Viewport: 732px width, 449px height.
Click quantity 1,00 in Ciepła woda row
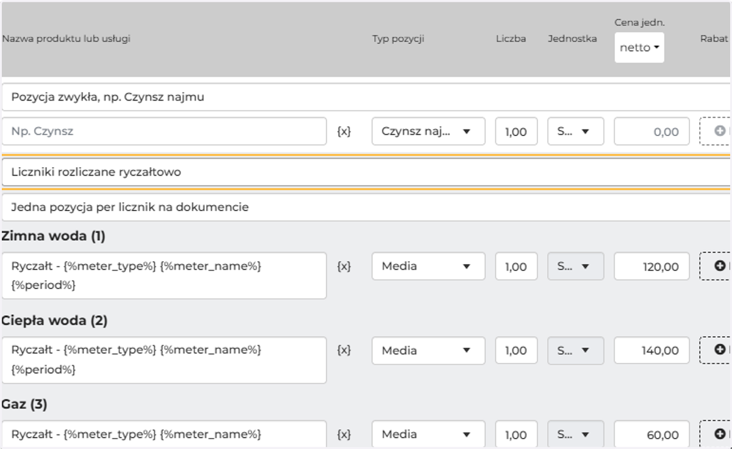(516, 350)
